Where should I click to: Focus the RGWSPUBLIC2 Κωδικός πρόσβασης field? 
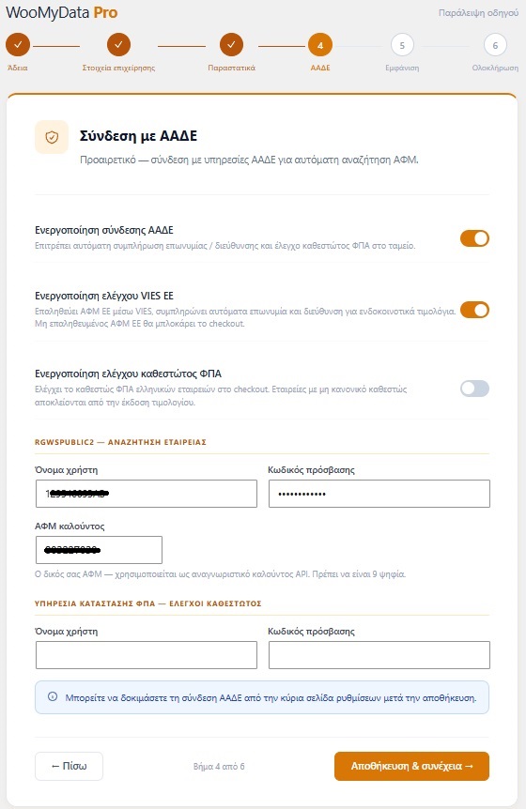(379, 494)
